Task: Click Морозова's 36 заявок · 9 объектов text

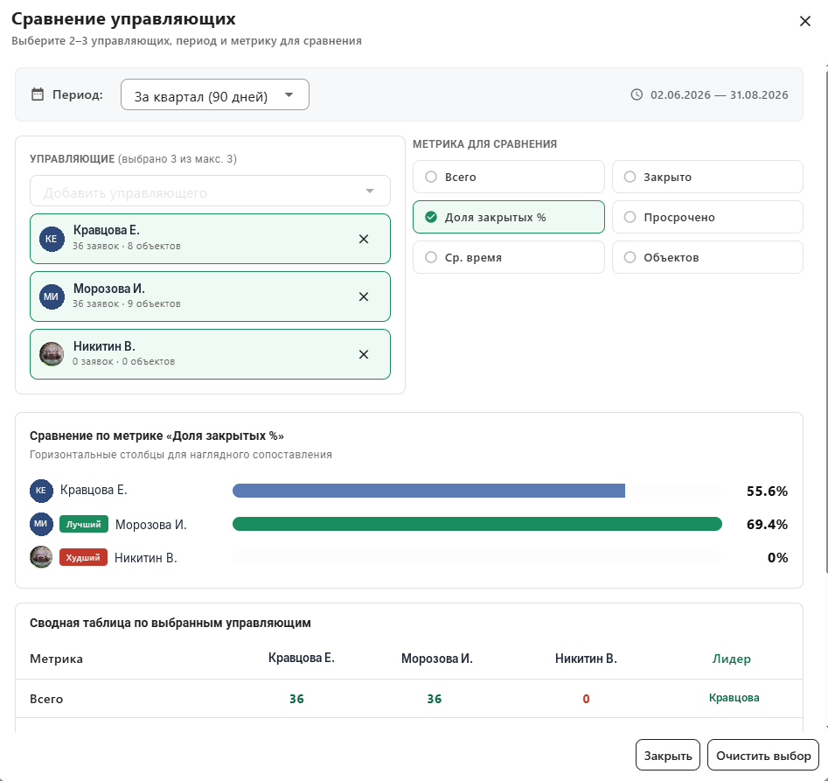Action: click(126, 303)
